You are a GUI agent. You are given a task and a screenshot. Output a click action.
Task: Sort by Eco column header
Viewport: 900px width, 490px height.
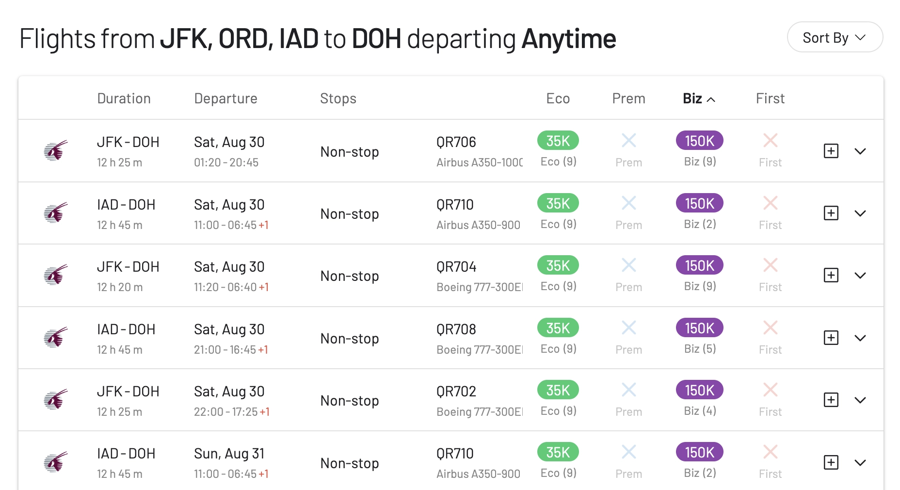[x=558, y=98]
